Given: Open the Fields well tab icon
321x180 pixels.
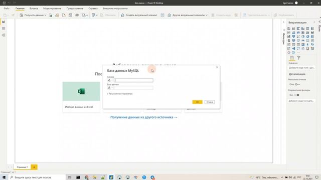Looking at the screenshot, I should [x=292, y=58].
